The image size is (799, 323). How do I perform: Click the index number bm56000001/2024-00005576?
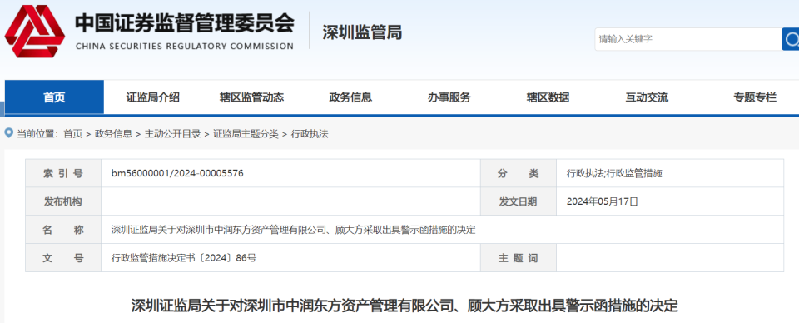177,173
